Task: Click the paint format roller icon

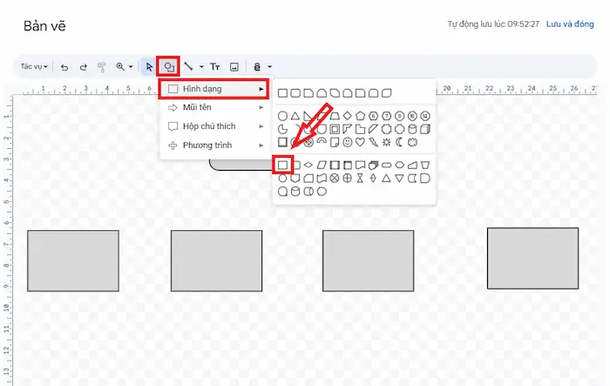Action: [102, 67]
